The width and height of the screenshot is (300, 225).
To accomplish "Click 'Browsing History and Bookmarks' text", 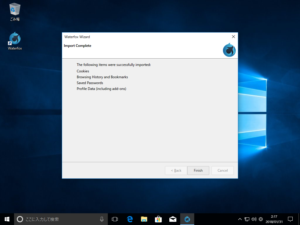I will click(102, 77).
